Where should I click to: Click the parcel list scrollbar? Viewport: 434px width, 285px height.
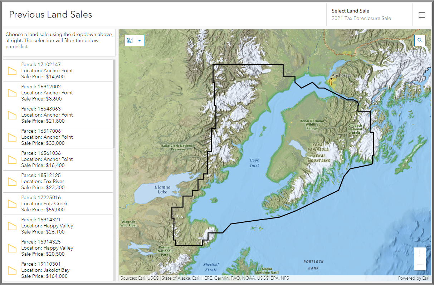point(114,104)
